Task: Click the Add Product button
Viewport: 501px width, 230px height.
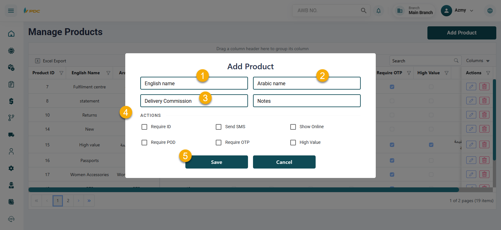Action: pyautogui.click(x=462, y=33)
